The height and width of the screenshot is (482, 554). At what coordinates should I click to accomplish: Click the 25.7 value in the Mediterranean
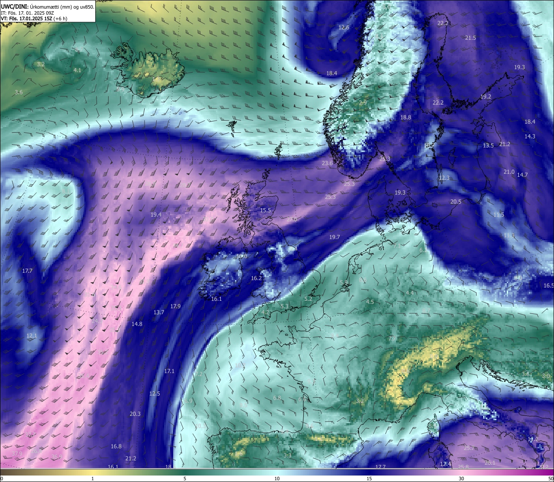(469, 448)
